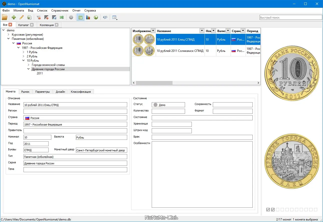Click the Особенности text area
This screenshot has width=323, height=222.
(202, 174)
